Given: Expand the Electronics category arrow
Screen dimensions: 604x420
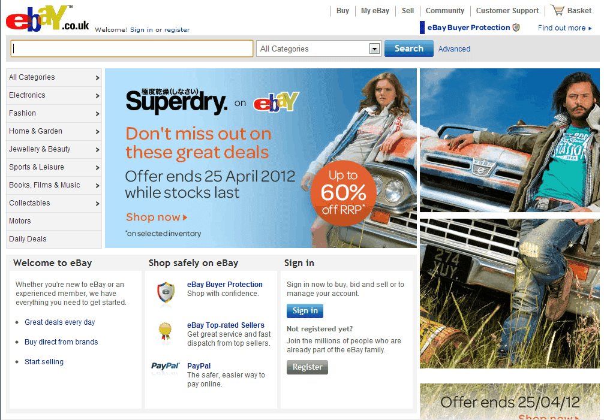Looking at the screenshot, I should click(97, 95).
